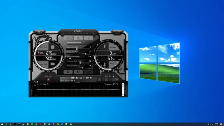Screen dimensions: 224x126
Task: Minimize the Afterburner window
Action: pyautogui.click(x=116, y=32)
